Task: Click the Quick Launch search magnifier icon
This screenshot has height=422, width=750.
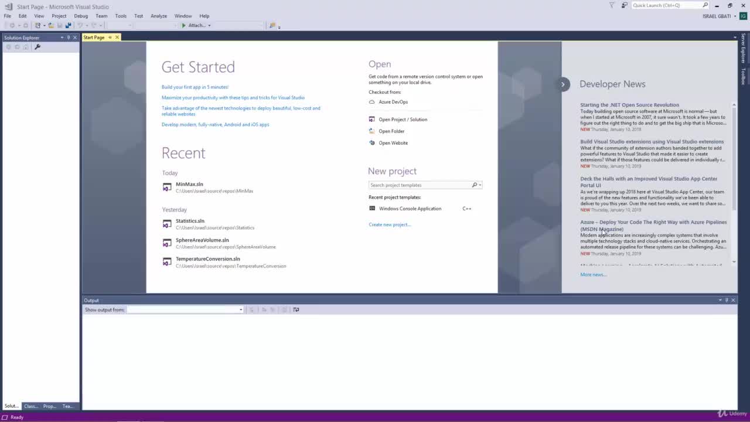Action: (705, 5)
